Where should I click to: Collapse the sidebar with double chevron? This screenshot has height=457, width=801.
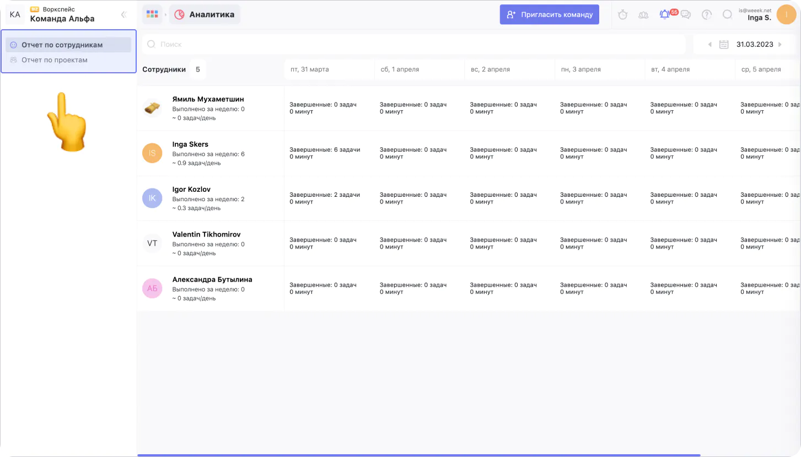124,15
